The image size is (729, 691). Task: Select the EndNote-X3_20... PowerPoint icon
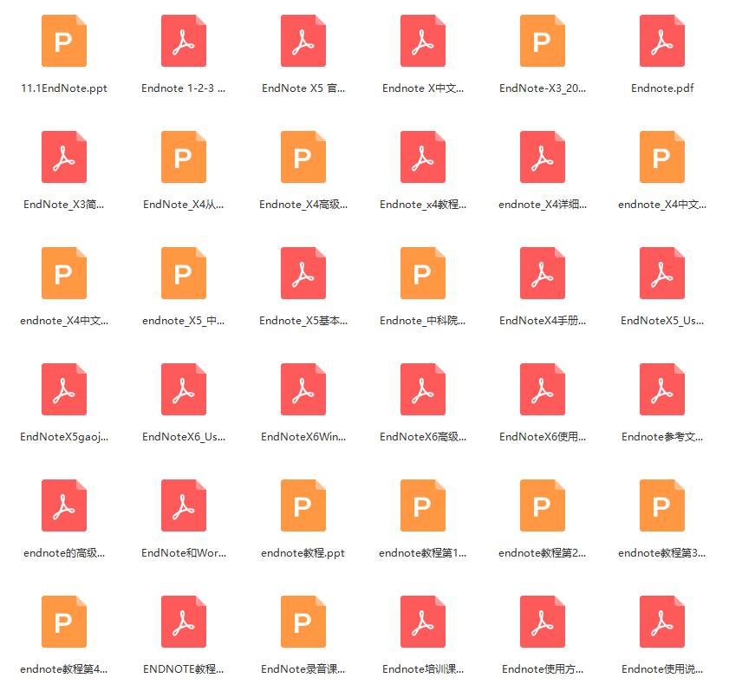[543, 41]
